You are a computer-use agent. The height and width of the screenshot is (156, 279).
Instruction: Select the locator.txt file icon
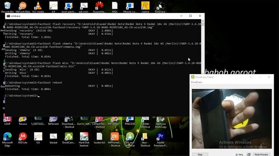(99, 138)
